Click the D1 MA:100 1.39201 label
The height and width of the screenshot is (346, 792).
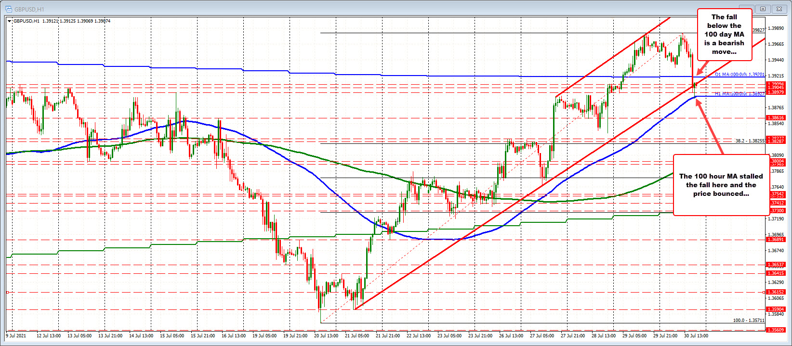[x=739, y=75]
